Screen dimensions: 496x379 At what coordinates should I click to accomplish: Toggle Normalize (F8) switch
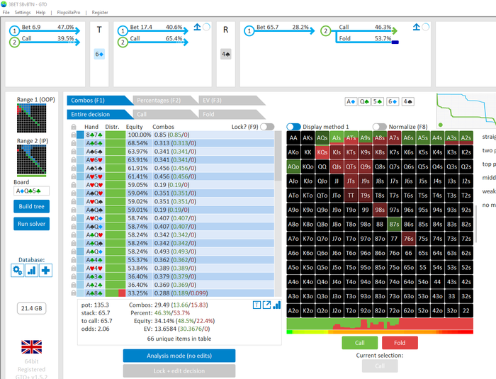[x=380, y=127]
